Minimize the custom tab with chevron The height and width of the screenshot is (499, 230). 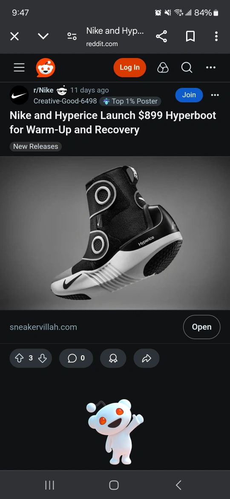43,37
